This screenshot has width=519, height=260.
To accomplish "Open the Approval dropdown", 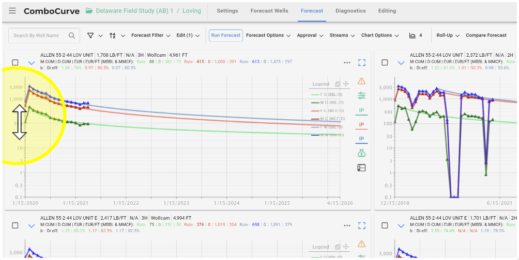I will pos(310,36).
